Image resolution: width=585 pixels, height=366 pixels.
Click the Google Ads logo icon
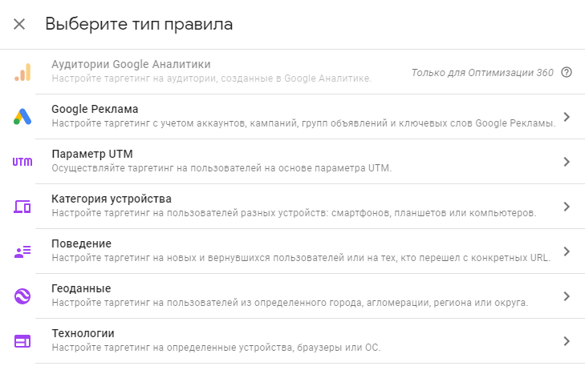(x=22, y=117)
